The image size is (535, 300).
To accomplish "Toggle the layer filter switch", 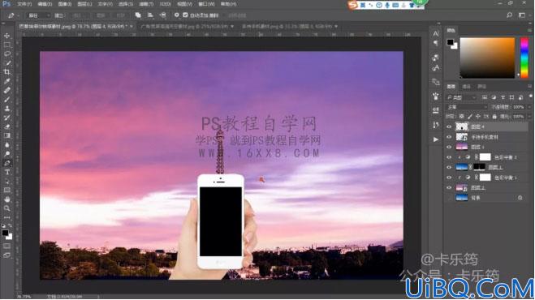I will (x=530, y=96).
